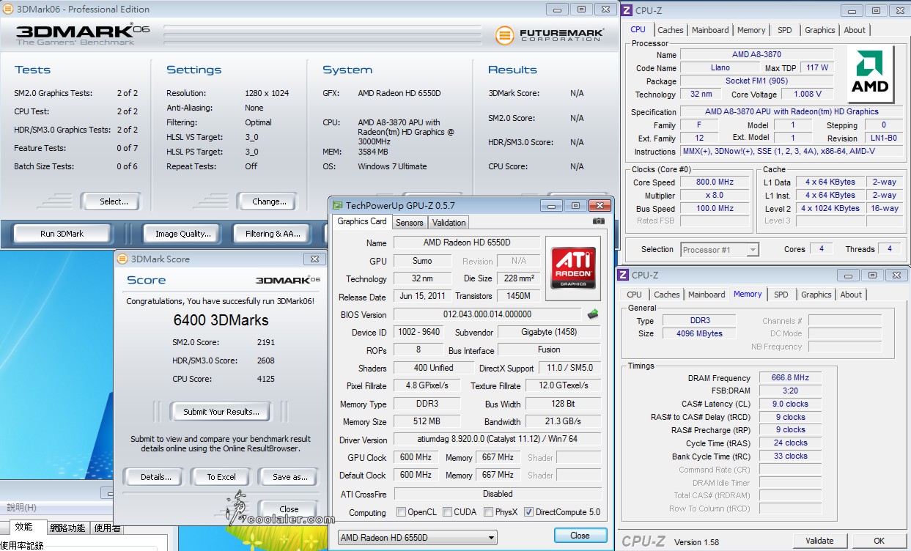Switch to the Sensors tab in GPU-Z

(409, 223)
